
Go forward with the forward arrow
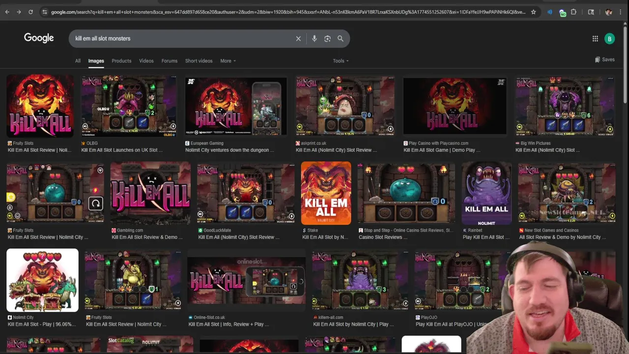pos(19,12)
